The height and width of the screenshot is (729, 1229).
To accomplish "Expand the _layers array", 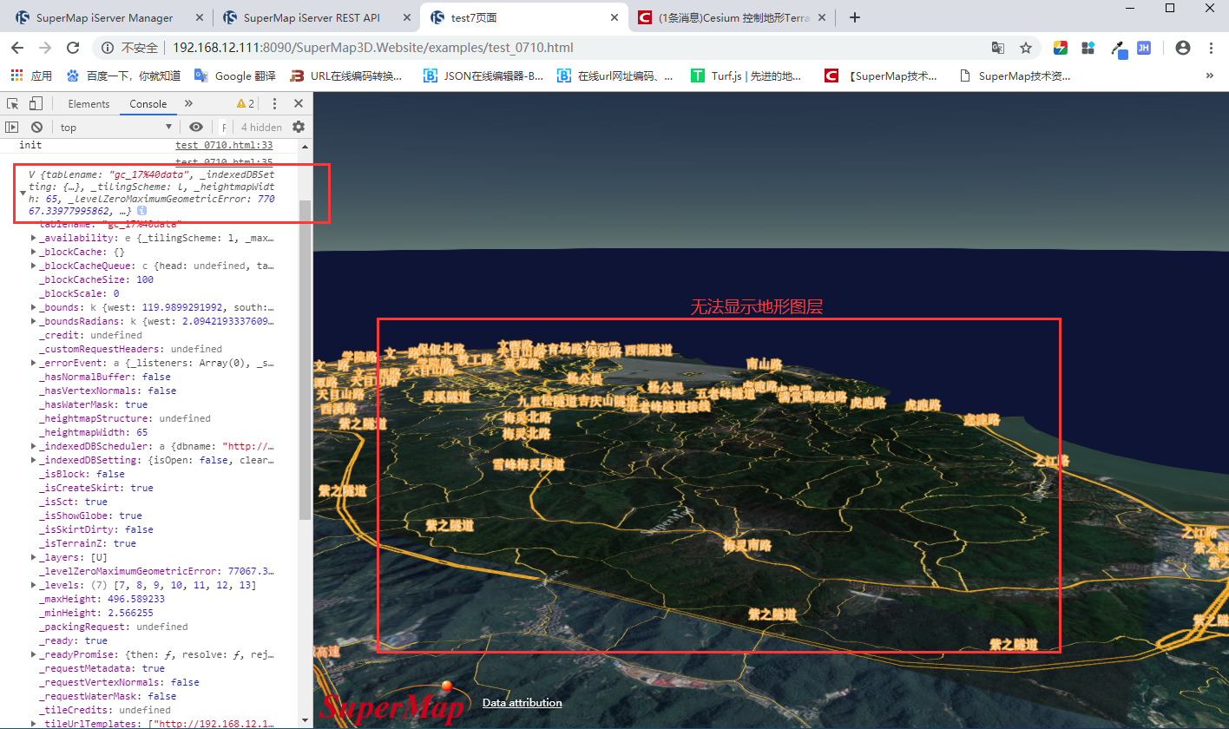I will pyautogui.click(x=33, y=557).
